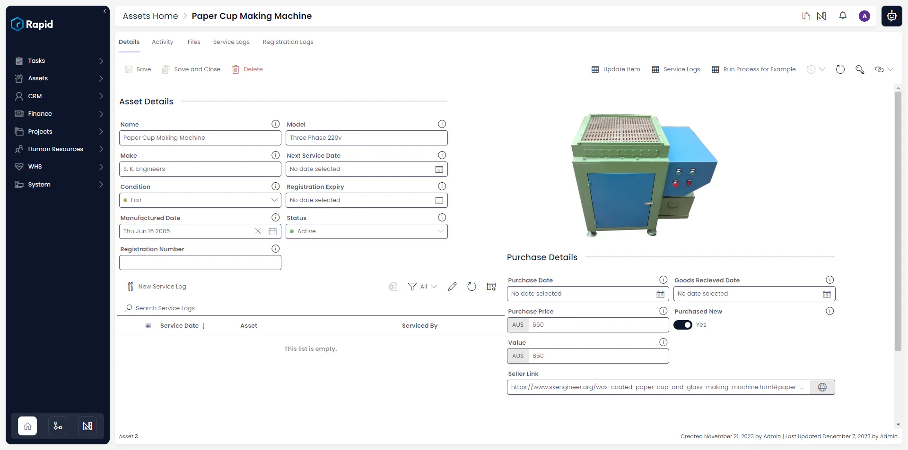Image resolution: width=908 pixels, height=450 pixels.
Task: Refresh the service logs list
Action: 471,287
